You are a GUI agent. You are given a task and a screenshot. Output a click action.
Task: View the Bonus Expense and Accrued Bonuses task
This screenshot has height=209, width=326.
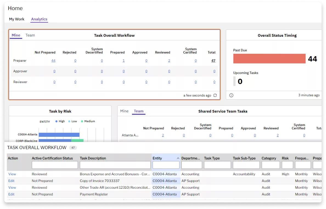click(12, 174)
